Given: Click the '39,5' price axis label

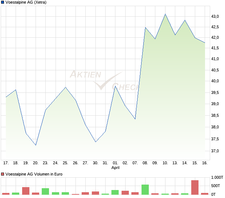Looking at the screenshot, I should [215, 92].
